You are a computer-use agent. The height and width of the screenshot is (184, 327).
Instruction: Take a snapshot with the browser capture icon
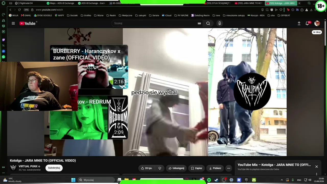[267, 10]
